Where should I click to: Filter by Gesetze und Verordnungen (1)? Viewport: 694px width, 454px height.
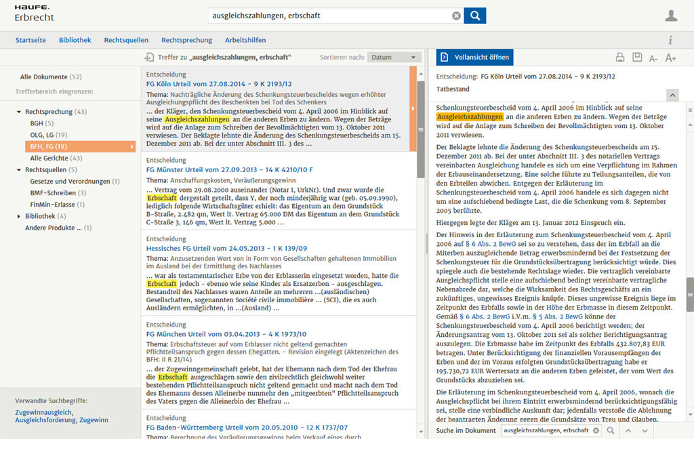coord(75,182)
